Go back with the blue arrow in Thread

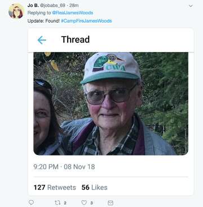coord(42,40)
